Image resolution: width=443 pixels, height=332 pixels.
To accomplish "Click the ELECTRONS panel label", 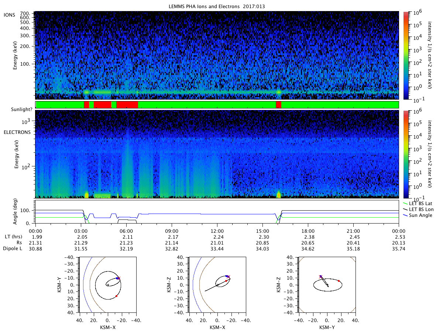I will (16, 132).
